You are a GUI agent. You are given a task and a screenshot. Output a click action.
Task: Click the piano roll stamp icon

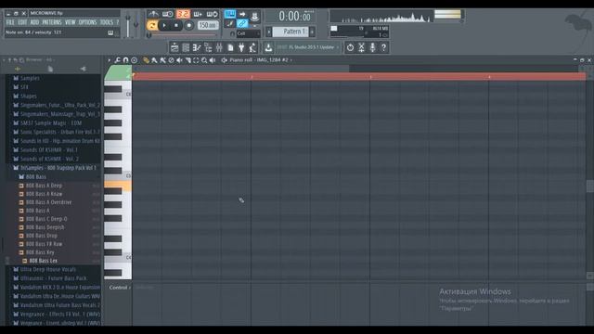tap(134, 60)
